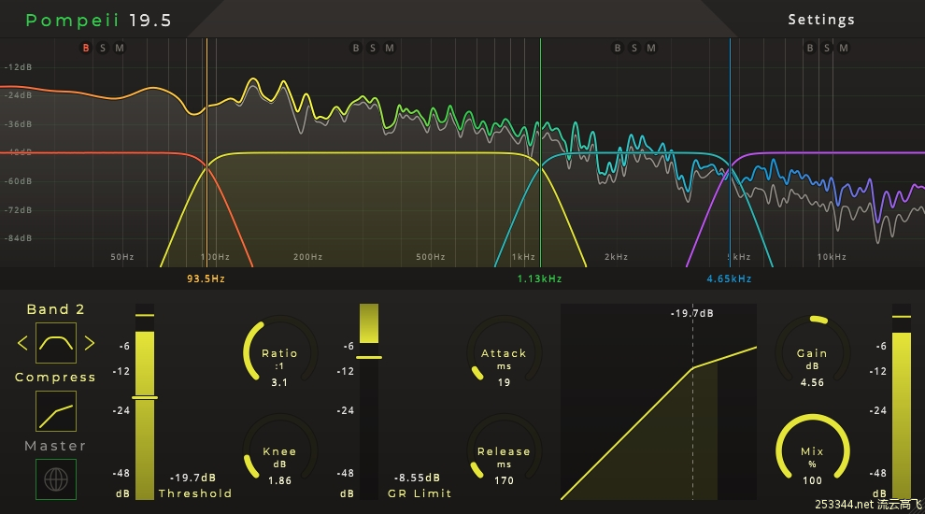Screen dimensions: 925x514
Task: Click the output level meter
Action: tap(902, 402)
